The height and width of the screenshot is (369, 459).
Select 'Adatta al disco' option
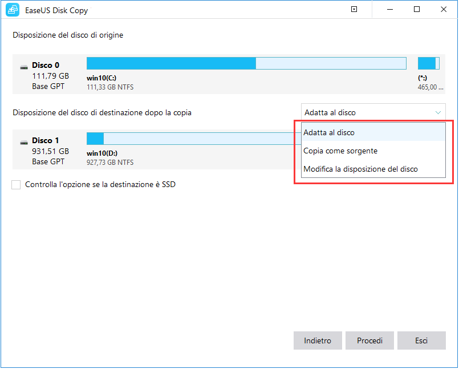point(329,133)
